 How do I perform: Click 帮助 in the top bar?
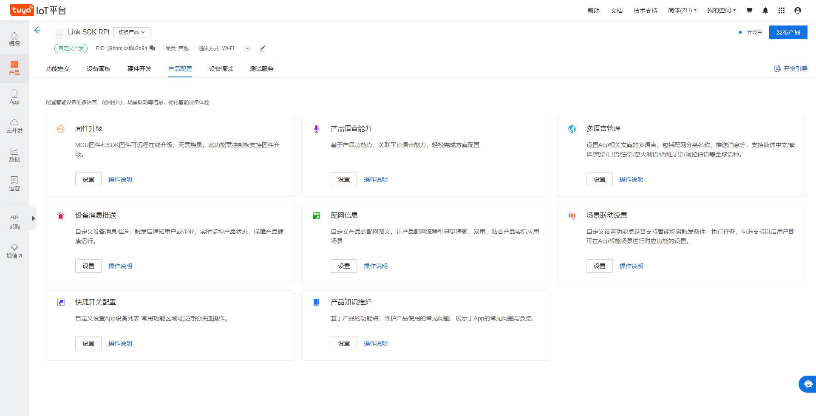coord(594,11)
